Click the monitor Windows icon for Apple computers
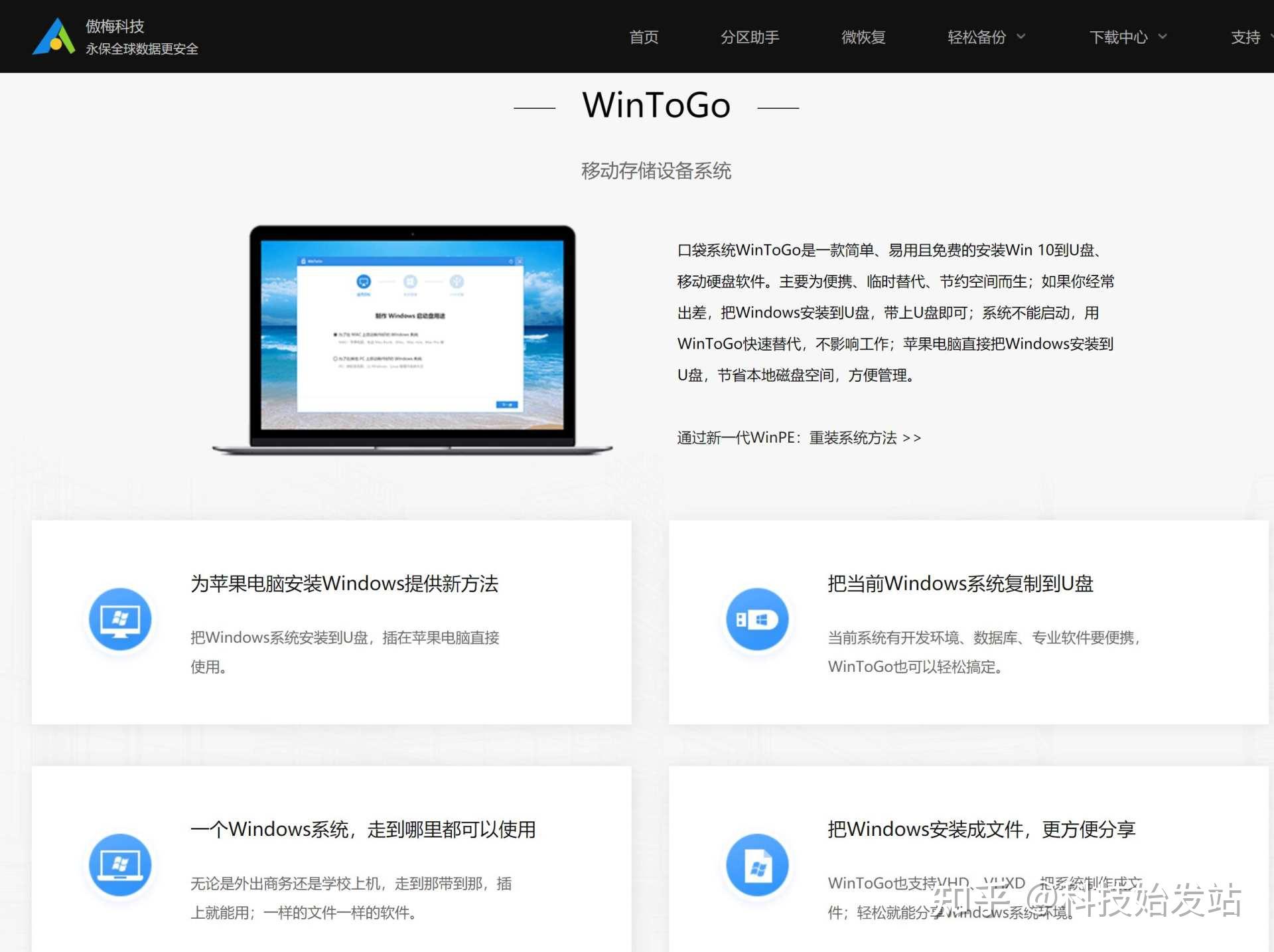The image size is (1274, 952). 120,619
